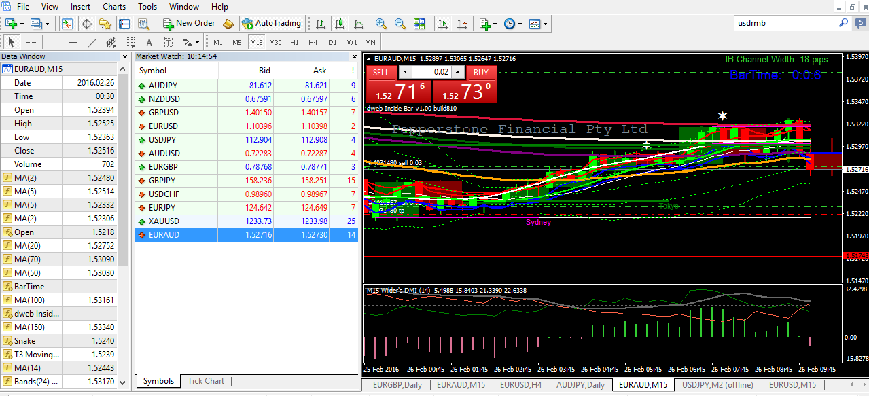Select the text label tool

click(168, 42)
